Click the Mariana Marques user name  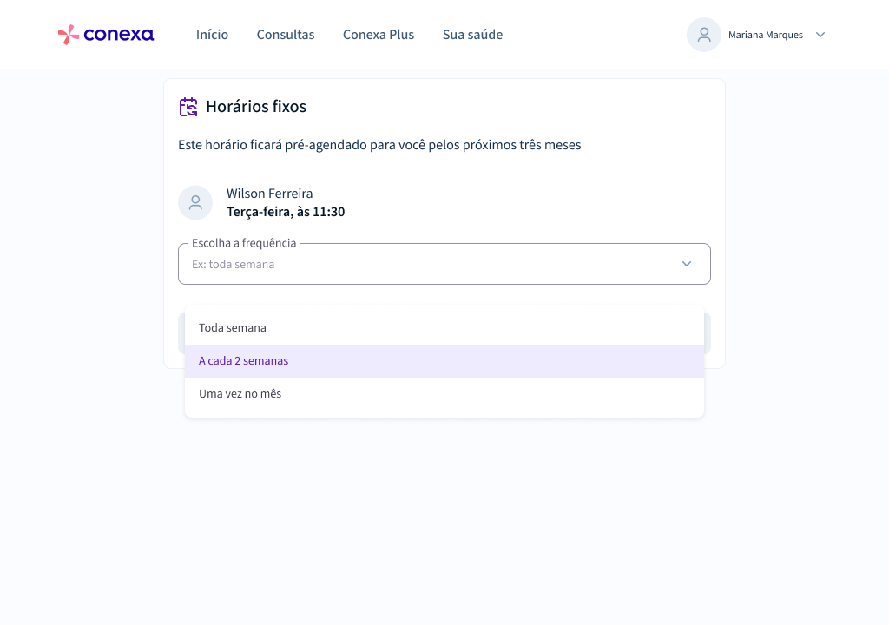[x=766, y=36]
